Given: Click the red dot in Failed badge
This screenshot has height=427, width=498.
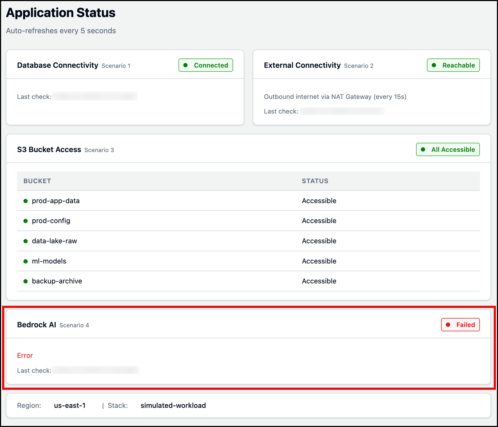Looking at the screenshot, I should (x=448, y=325).
